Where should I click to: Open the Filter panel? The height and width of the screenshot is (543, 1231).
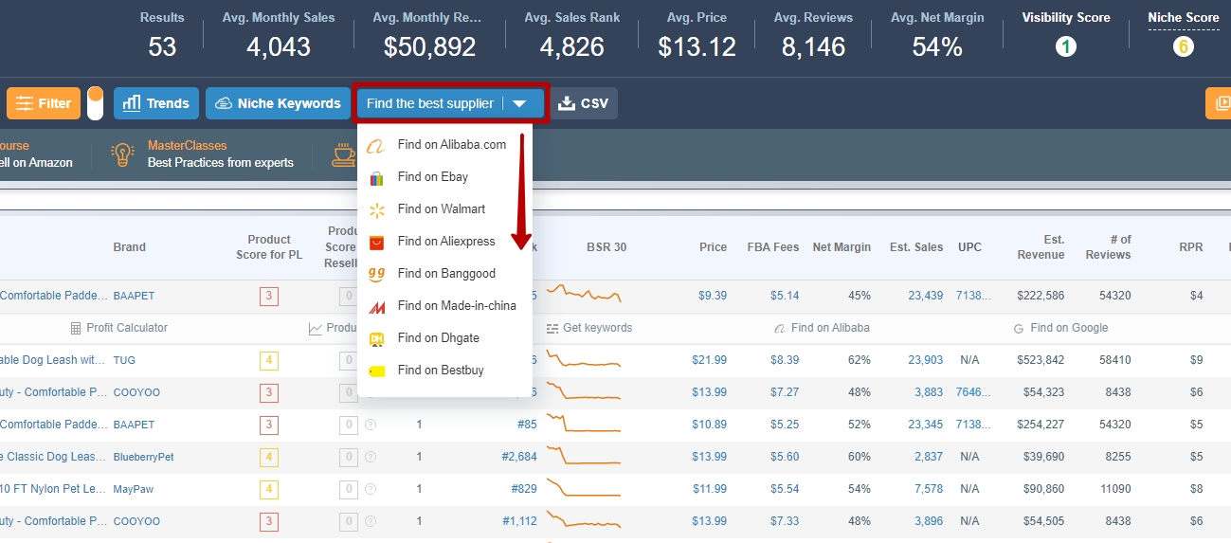tap(44, 103)
